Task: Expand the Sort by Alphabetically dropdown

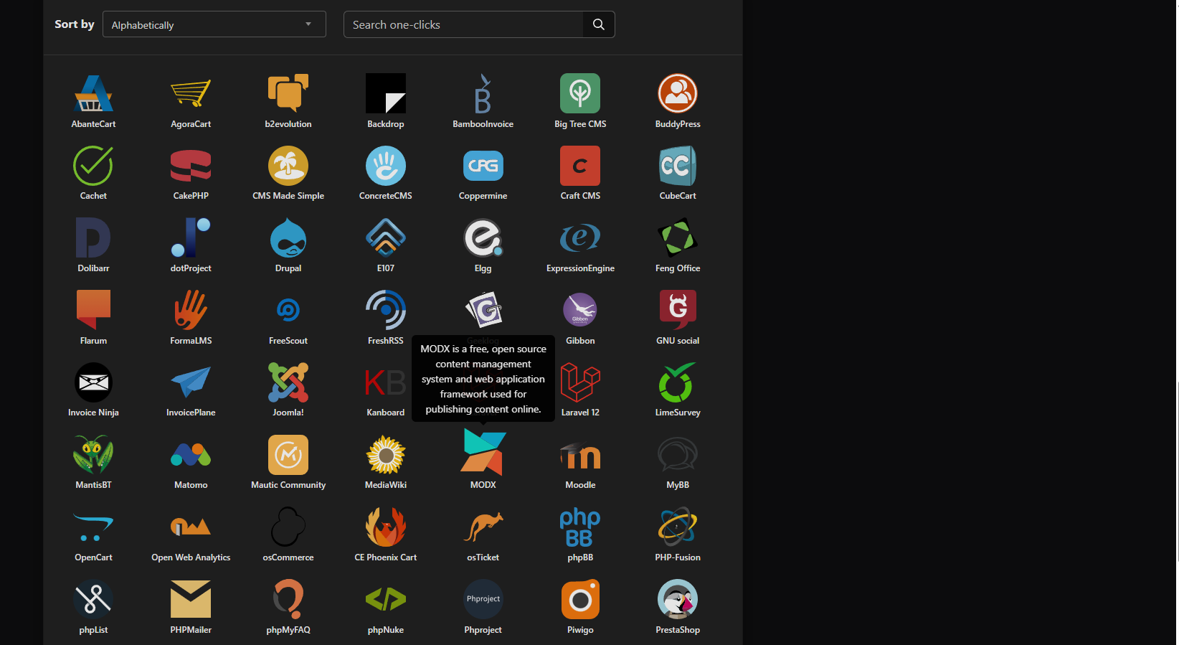Action: (x=214, y=24)
